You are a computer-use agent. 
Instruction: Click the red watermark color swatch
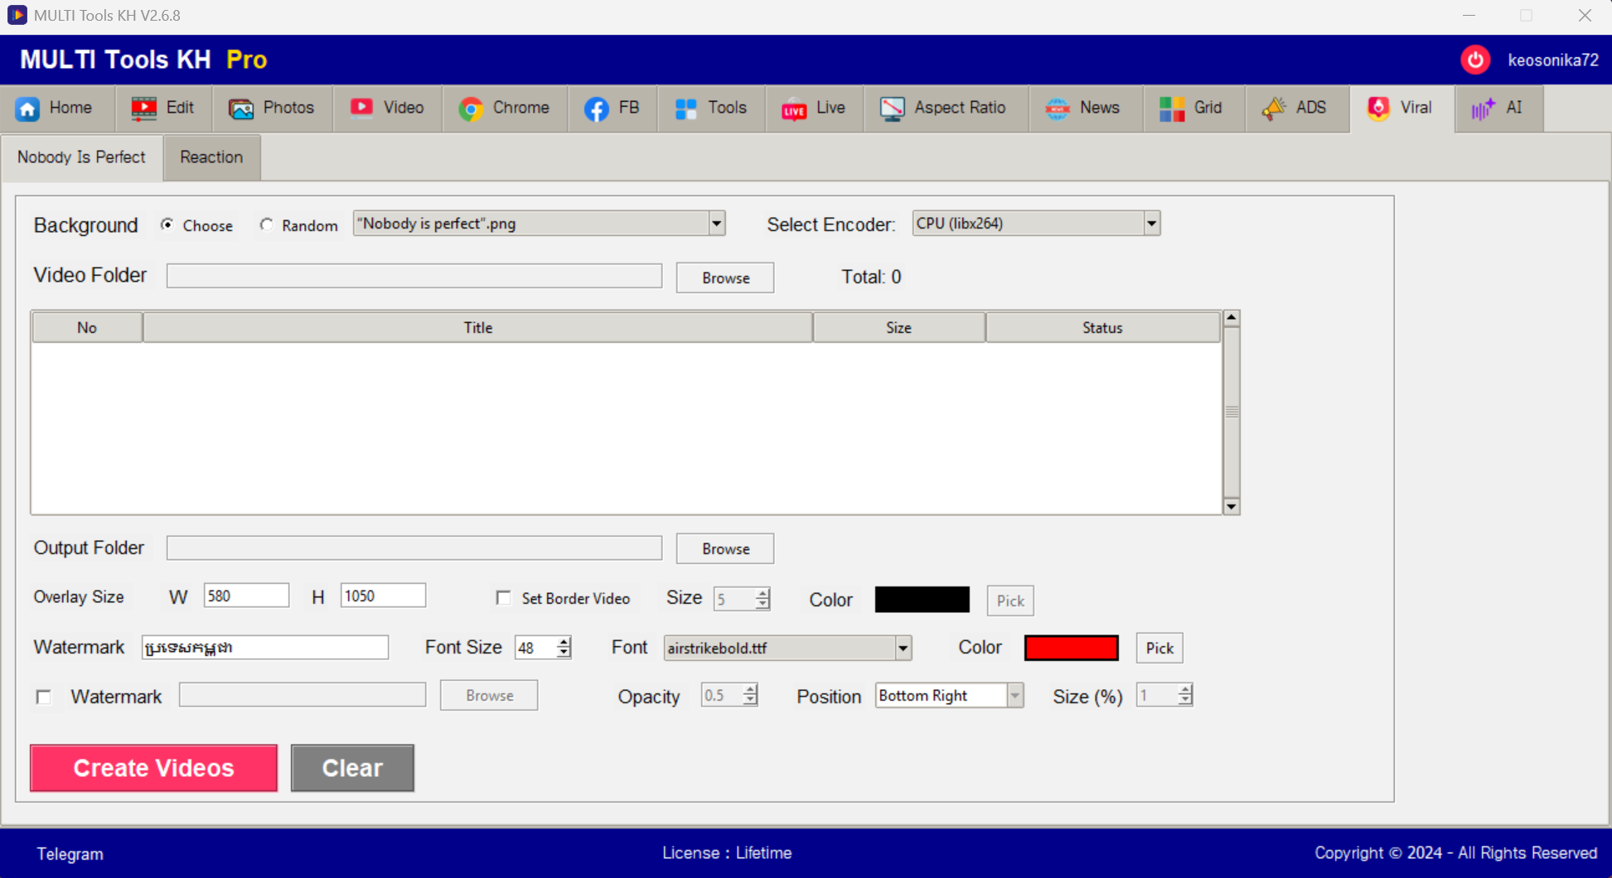[x=1071, y=648]
